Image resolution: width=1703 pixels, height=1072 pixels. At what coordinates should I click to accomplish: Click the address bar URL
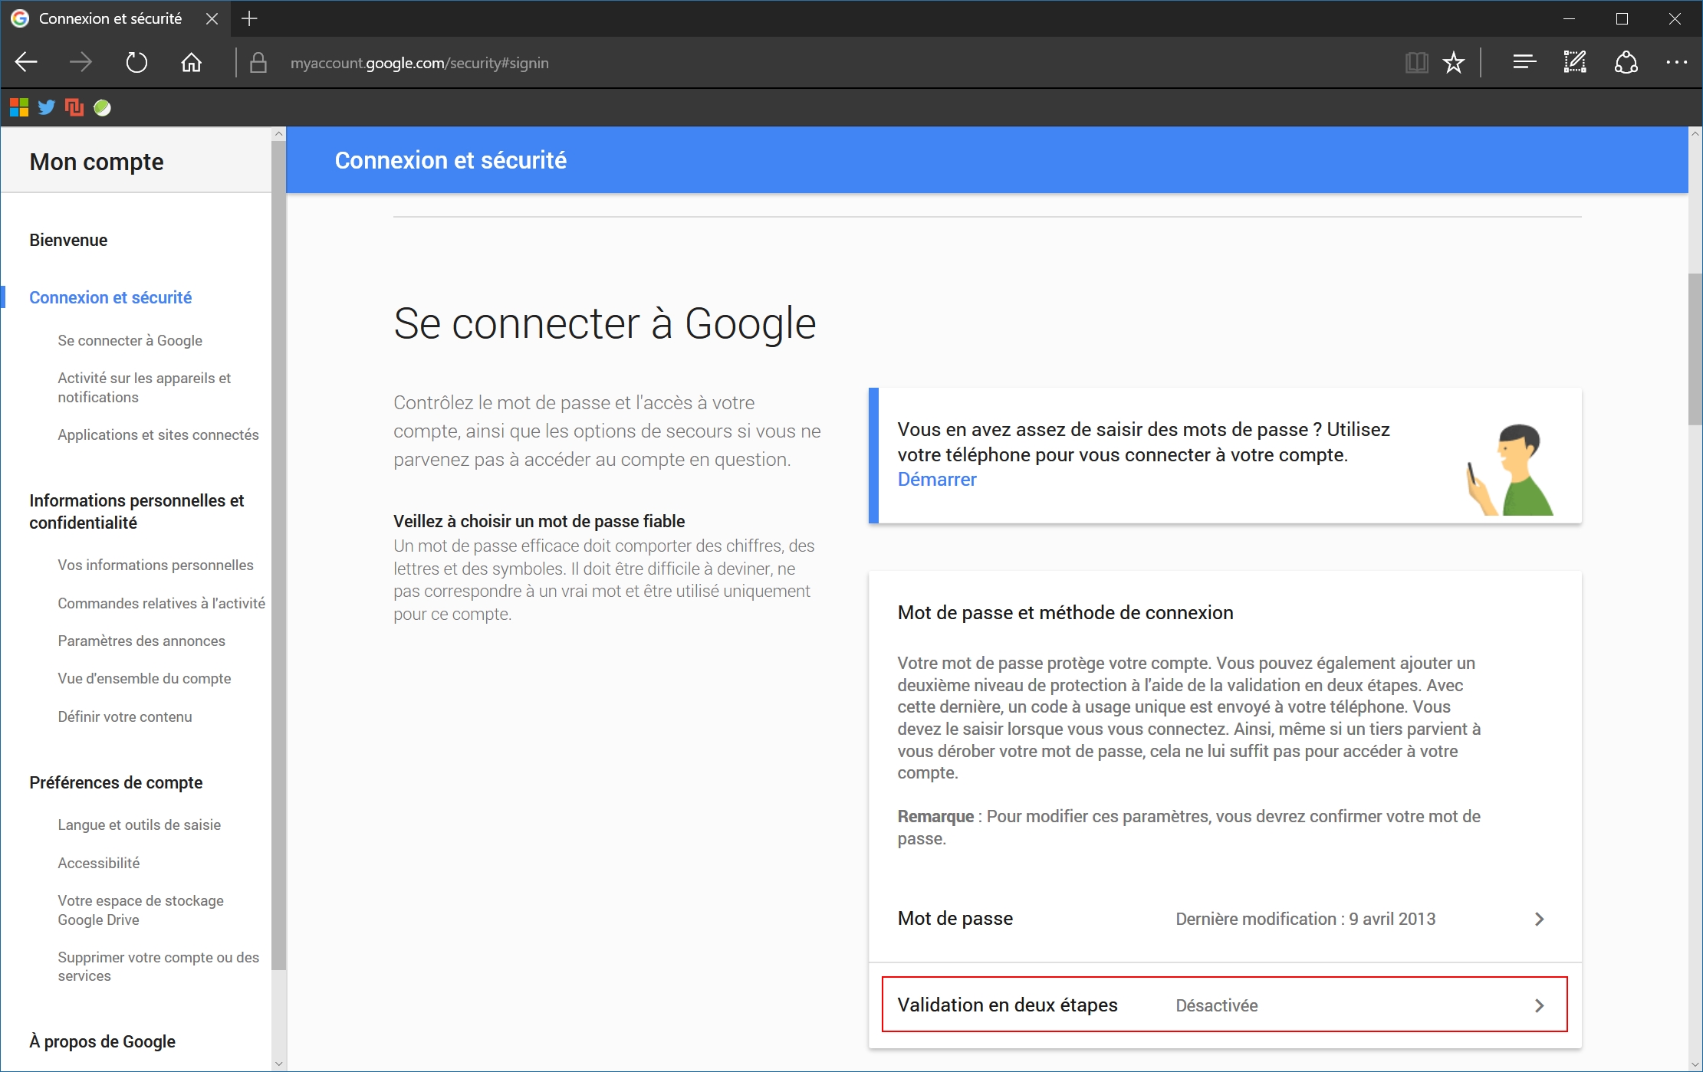coord(419,63)
